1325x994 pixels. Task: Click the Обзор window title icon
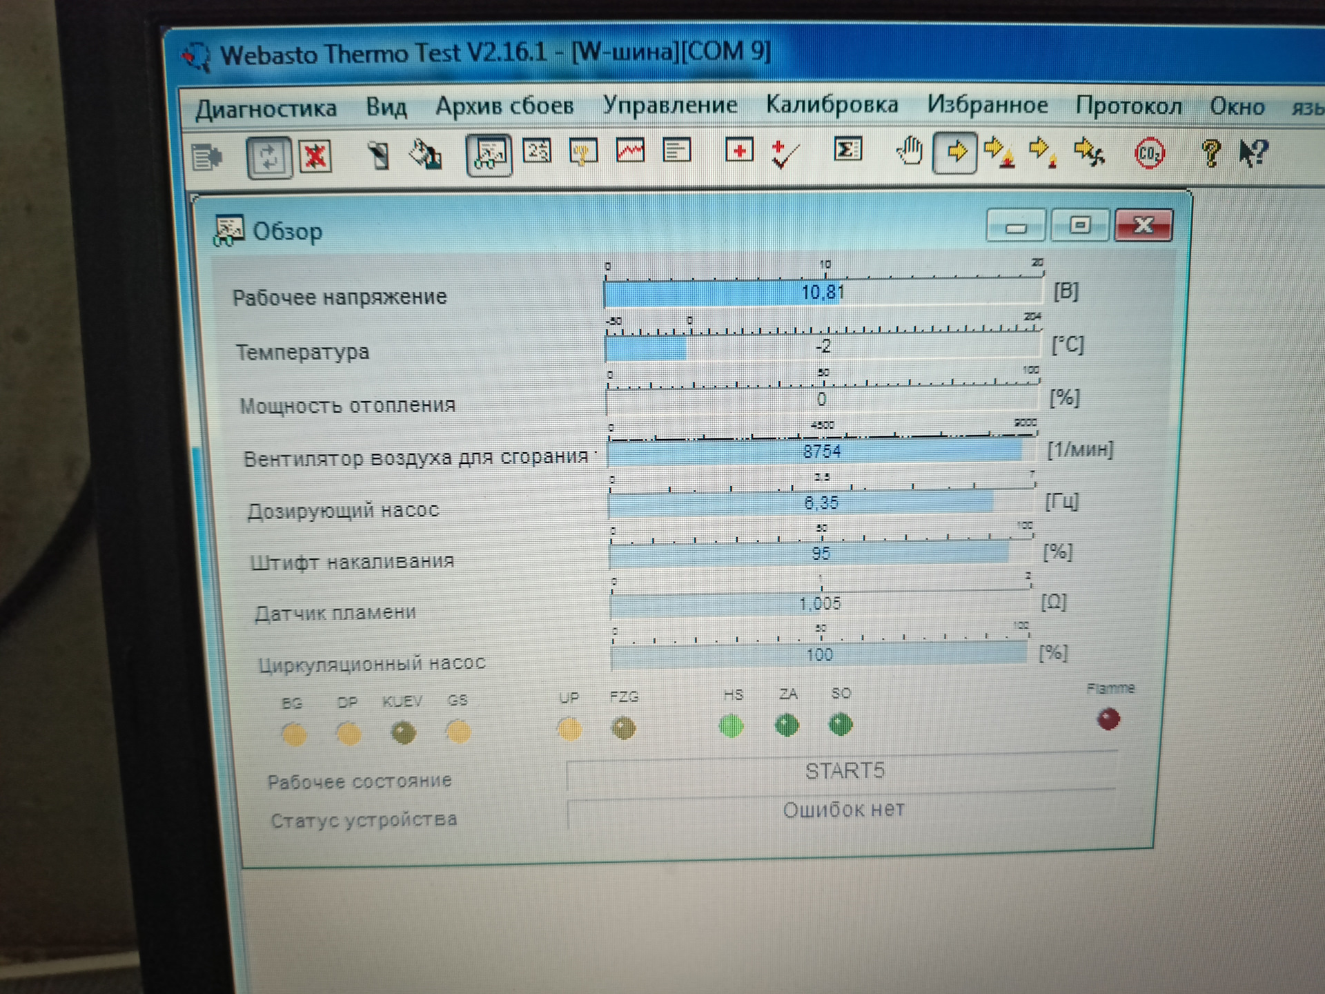[x=228, y=231]
